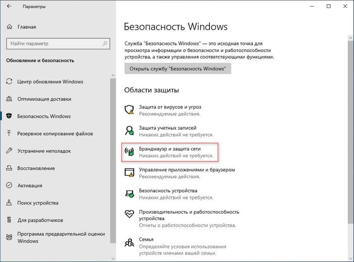
Task: Click the search magnifier icon
Action: pyautogui.click(x=103, y=44)
